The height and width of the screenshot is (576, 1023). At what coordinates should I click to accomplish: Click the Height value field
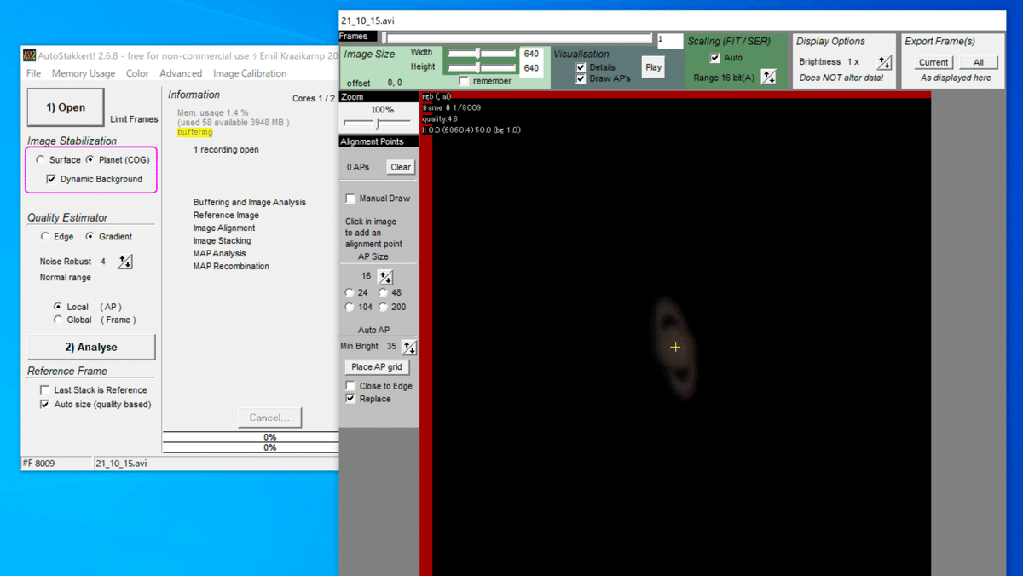point(531,68)
